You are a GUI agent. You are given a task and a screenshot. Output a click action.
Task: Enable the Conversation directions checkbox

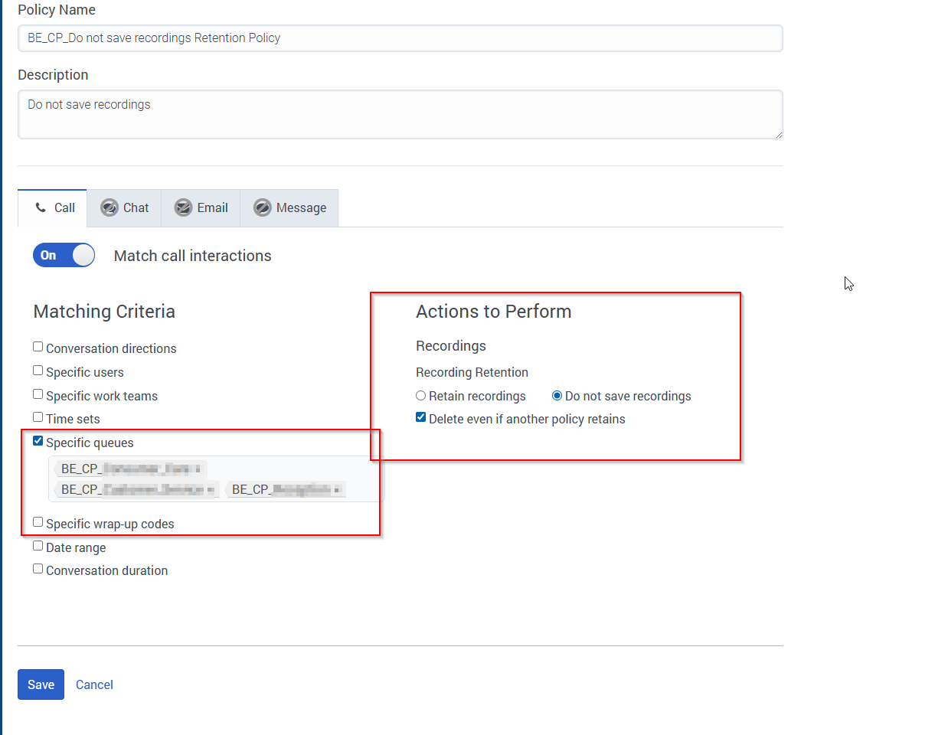click(x=38, y=348)
